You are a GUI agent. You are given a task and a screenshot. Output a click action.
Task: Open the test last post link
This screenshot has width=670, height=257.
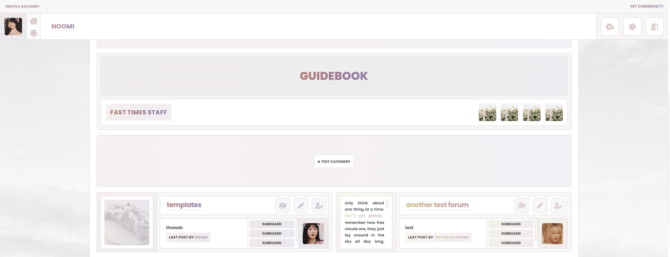click(x=409, y=228)
